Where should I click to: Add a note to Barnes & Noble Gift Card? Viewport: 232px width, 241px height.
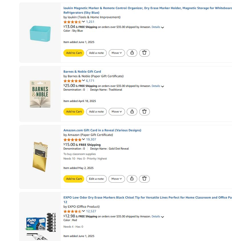[96, 112]
